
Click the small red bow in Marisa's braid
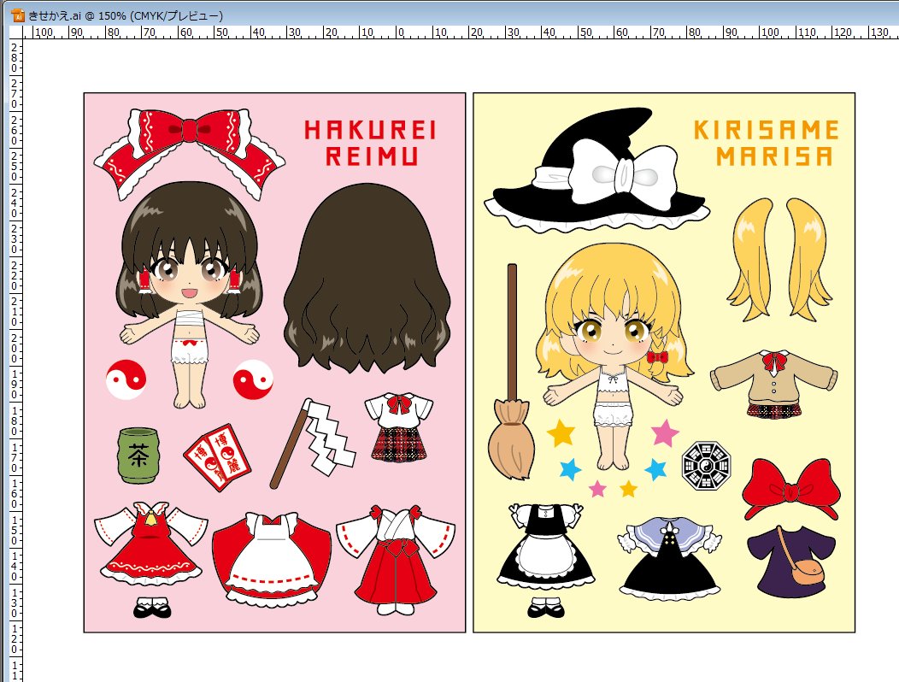point(657,357)
